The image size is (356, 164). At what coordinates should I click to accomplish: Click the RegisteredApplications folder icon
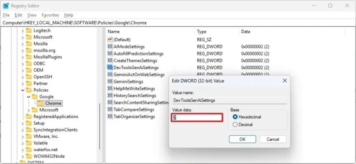pos(29,116)
